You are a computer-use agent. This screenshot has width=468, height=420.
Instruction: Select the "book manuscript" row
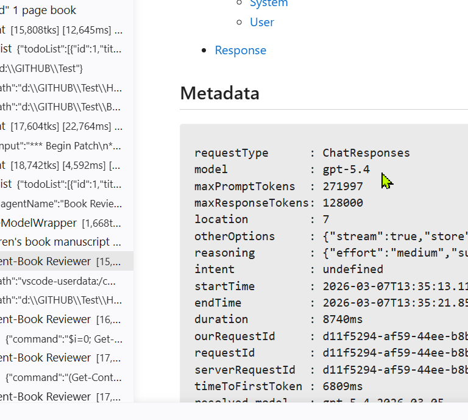tap(66, 242)
